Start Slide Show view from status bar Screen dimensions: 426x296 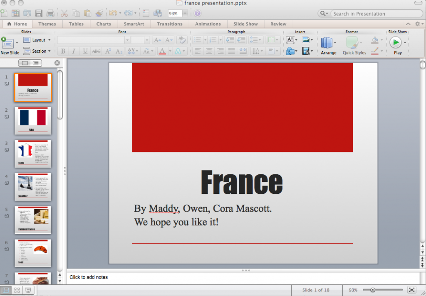coord(28,290)
